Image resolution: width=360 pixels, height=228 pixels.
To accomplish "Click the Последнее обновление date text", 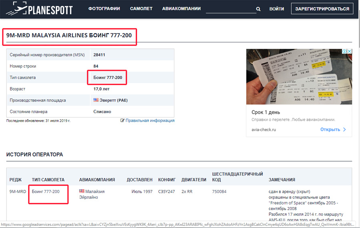I will [x=38, y=120].
